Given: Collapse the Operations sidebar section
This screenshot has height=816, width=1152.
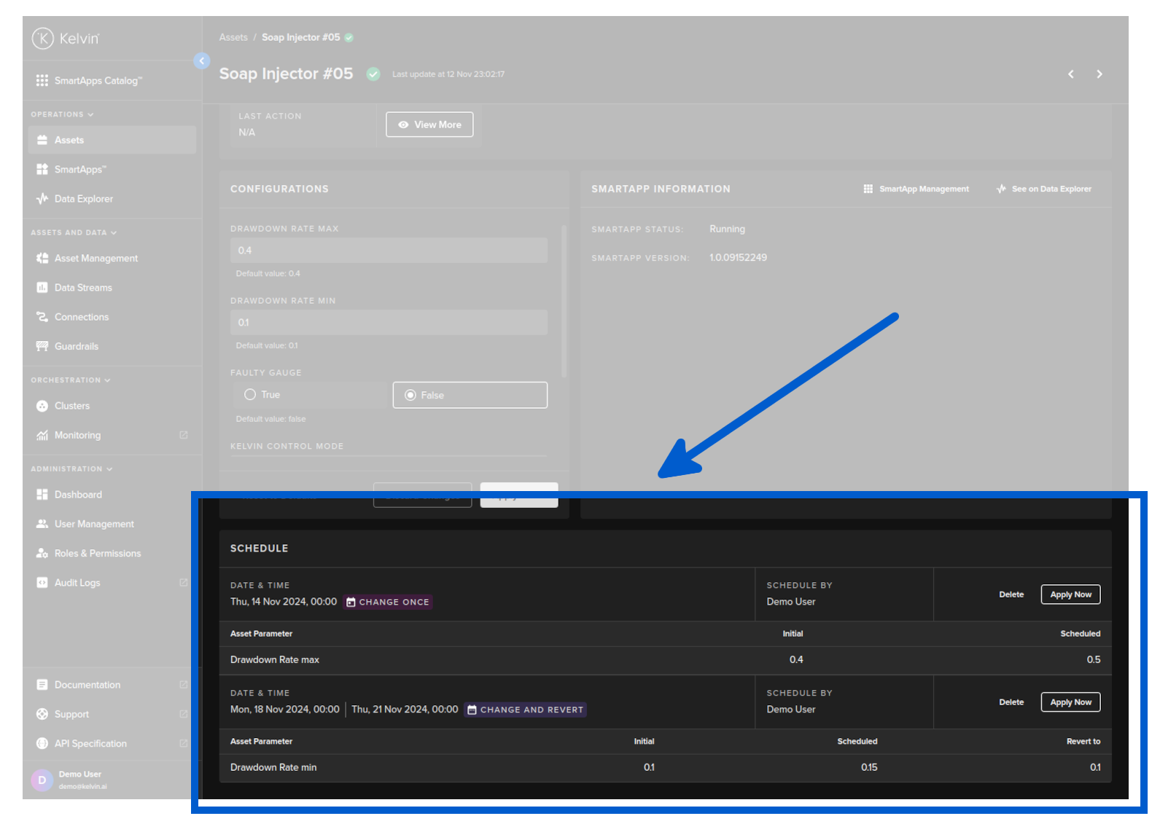Looking at the screenshot, I should coord(62,114).
